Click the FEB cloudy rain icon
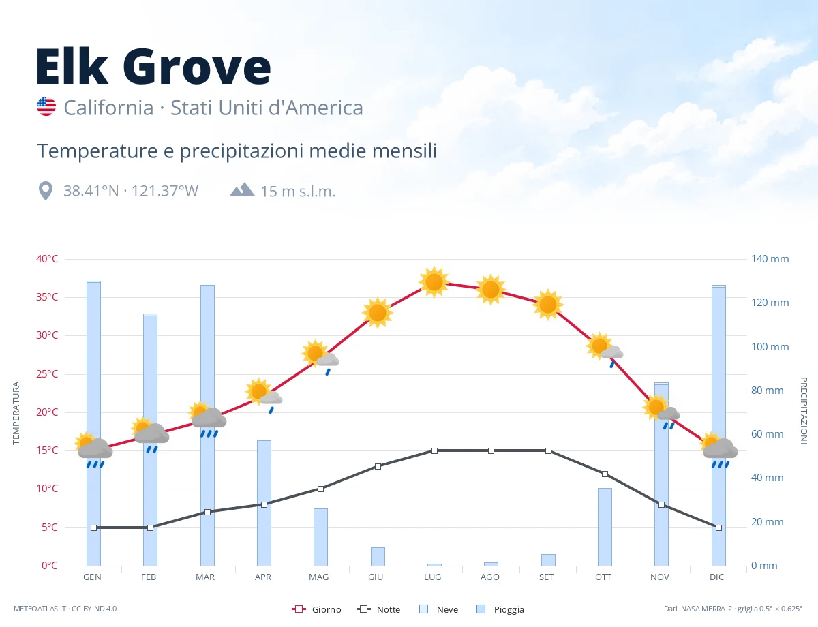Screen dimensions: 818x627 (x=150, y=435)
